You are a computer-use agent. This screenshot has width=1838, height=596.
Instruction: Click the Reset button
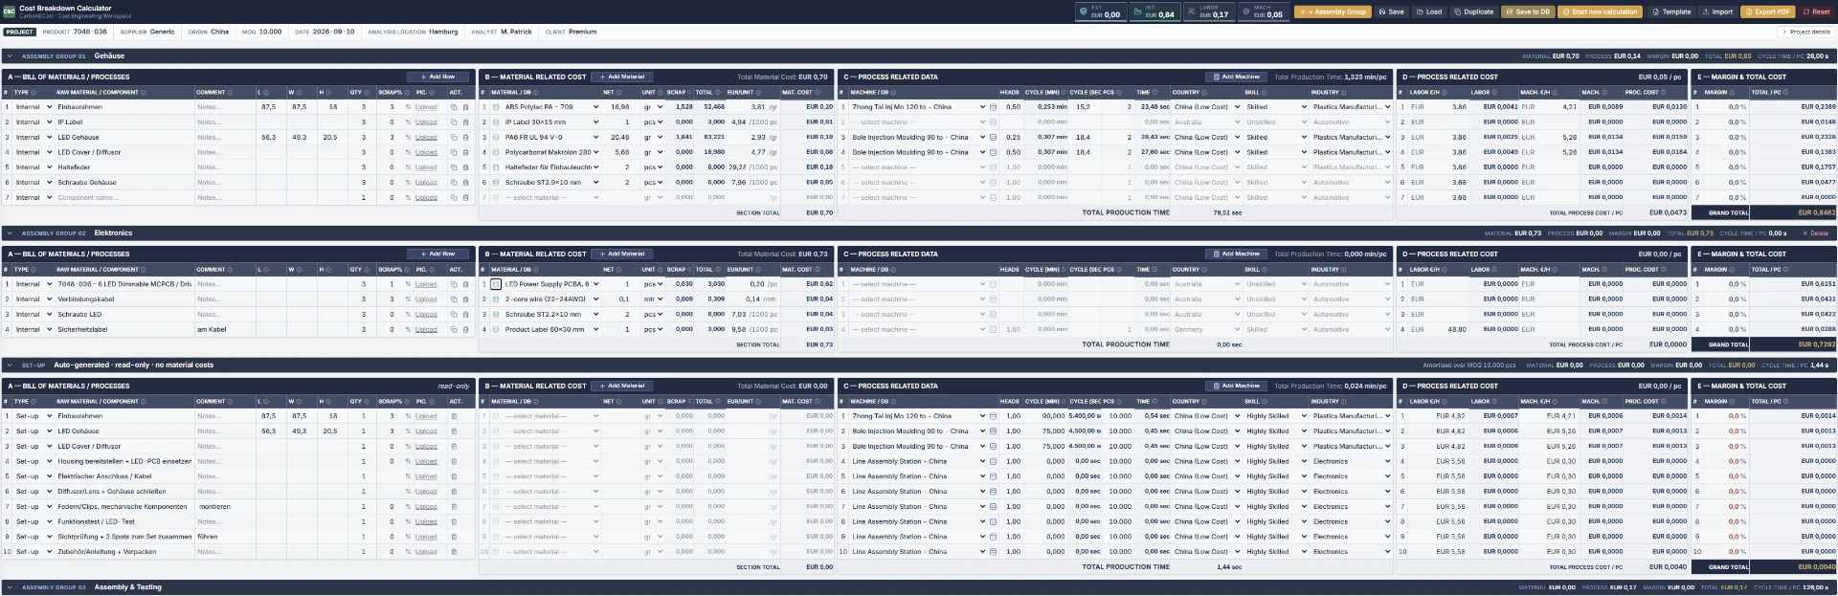tap(1816, 12)
